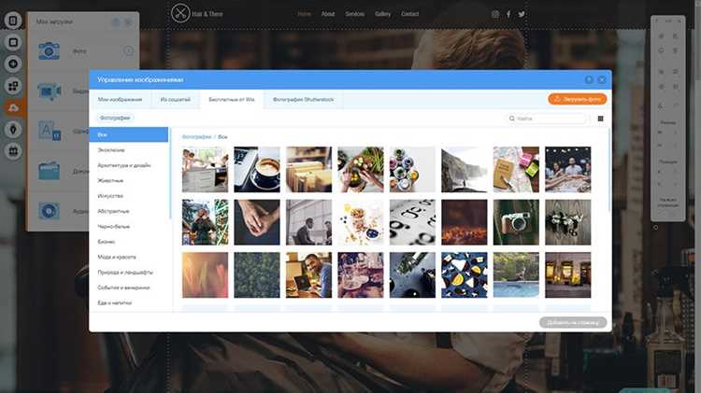
Task: Open the help icon in the image manager header
Action: 589,80
